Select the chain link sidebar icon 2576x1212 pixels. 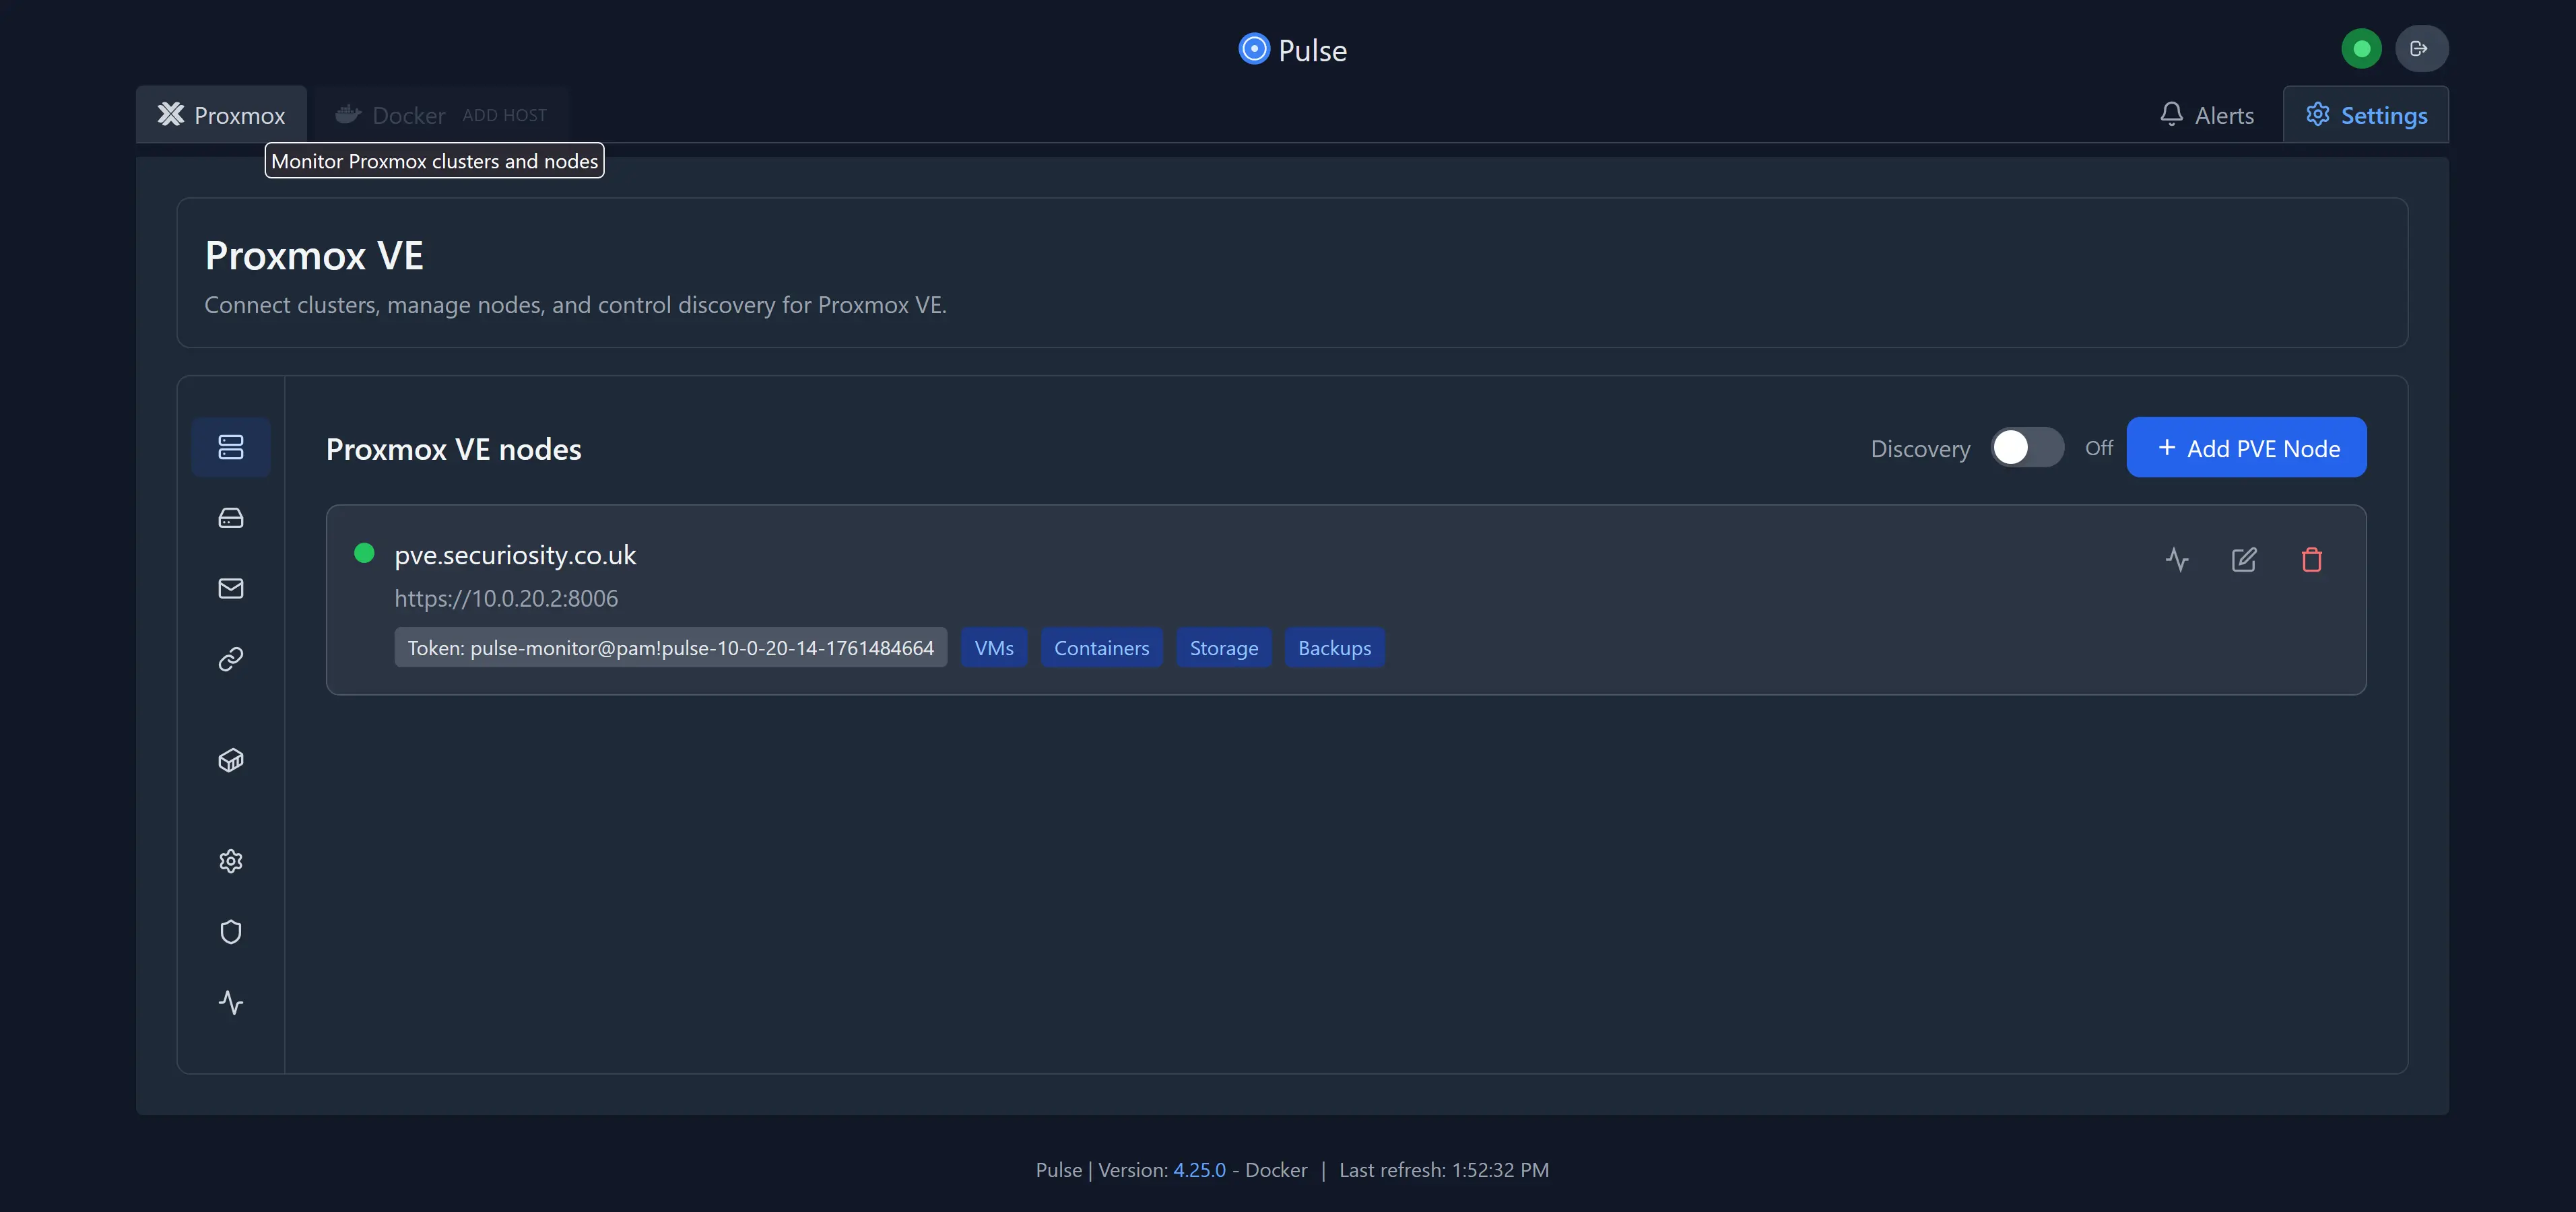coord(230,659)
